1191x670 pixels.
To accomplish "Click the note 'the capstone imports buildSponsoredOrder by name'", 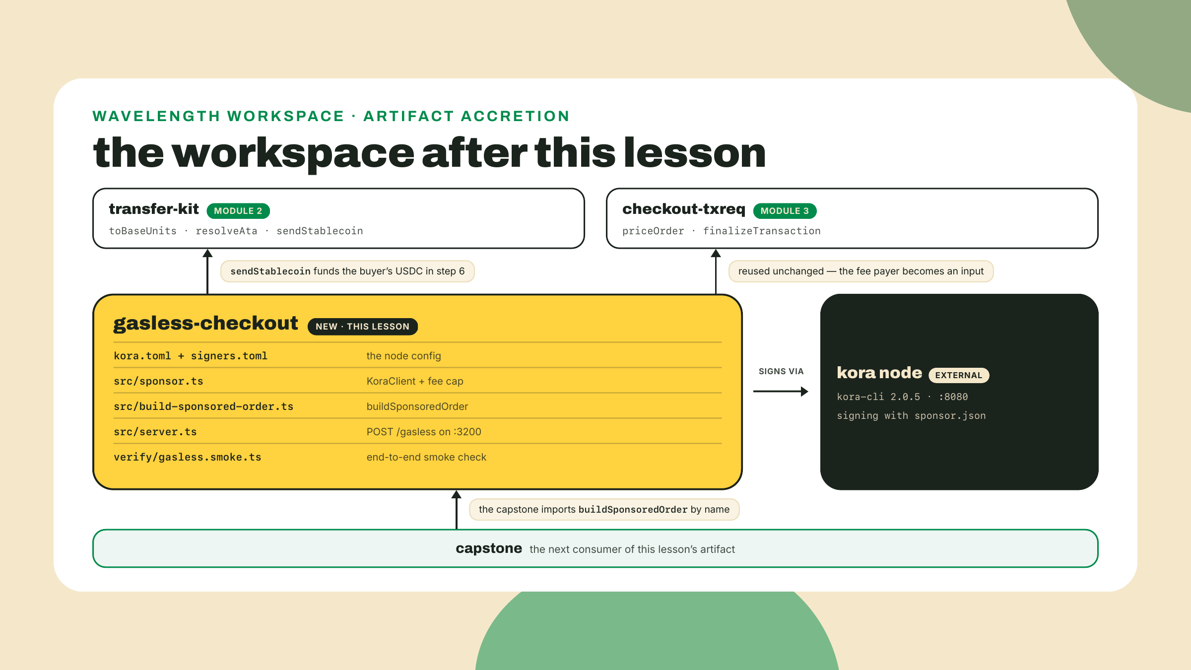I will (604, 510).
